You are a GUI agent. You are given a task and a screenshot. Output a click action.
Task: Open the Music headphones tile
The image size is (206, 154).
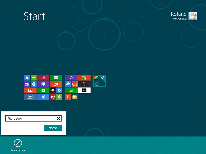click(x=71, y=78)
